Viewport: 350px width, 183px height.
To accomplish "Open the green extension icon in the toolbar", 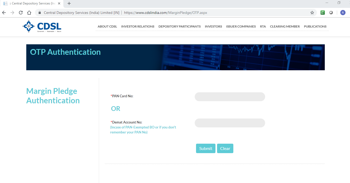I will click(323, 13).
